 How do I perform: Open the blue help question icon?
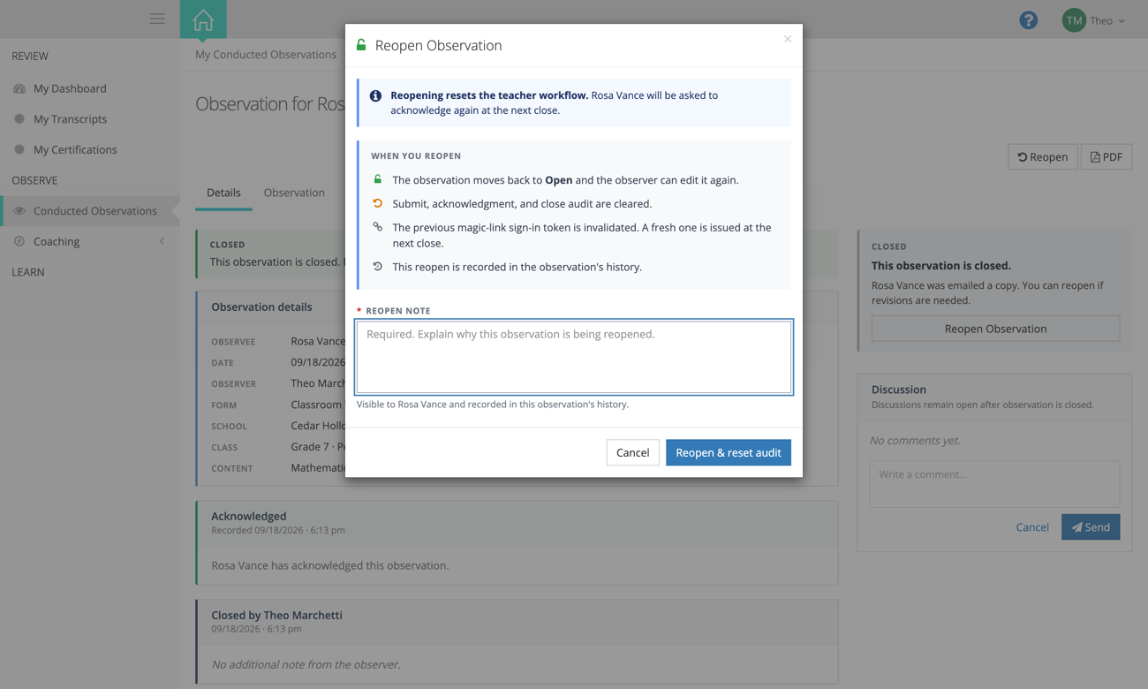(x=1028, y=20)
